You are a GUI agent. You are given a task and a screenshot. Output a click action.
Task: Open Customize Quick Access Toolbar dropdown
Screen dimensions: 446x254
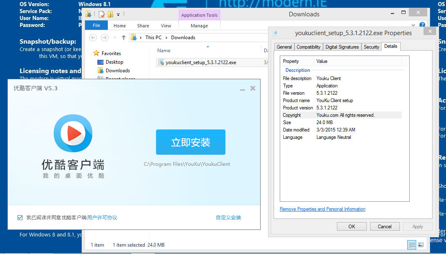click(x=118, y=14)
